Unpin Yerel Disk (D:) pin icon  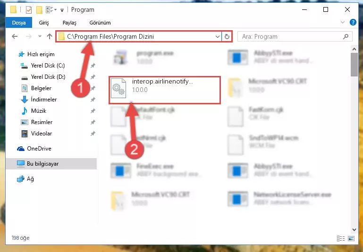pos(93,77)
